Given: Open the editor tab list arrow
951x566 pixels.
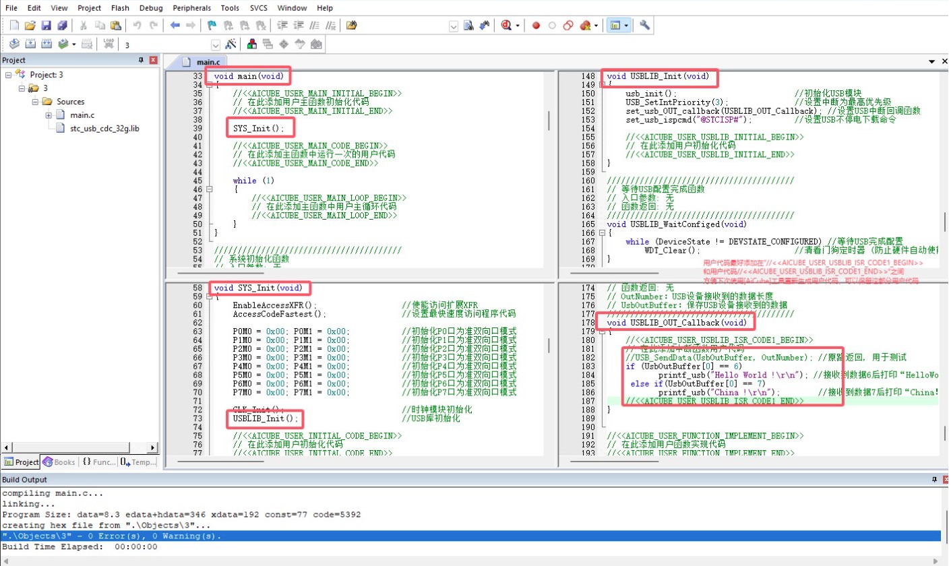Looking at the screenshot, I should click(x=933, y=61).
